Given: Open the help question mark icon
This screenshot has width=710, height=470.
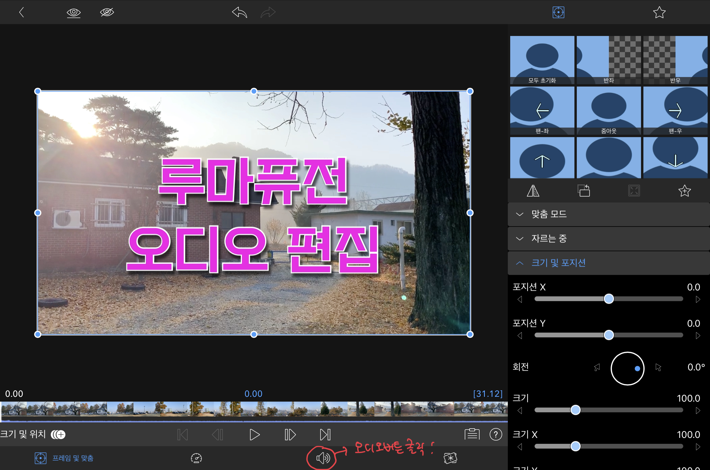Looking at the screenshot, I should tap(496, 434).
